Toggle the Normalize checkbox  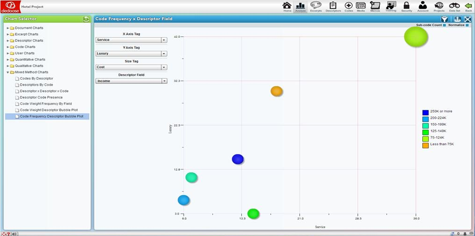pyautogui.click(x=467, y=26)
